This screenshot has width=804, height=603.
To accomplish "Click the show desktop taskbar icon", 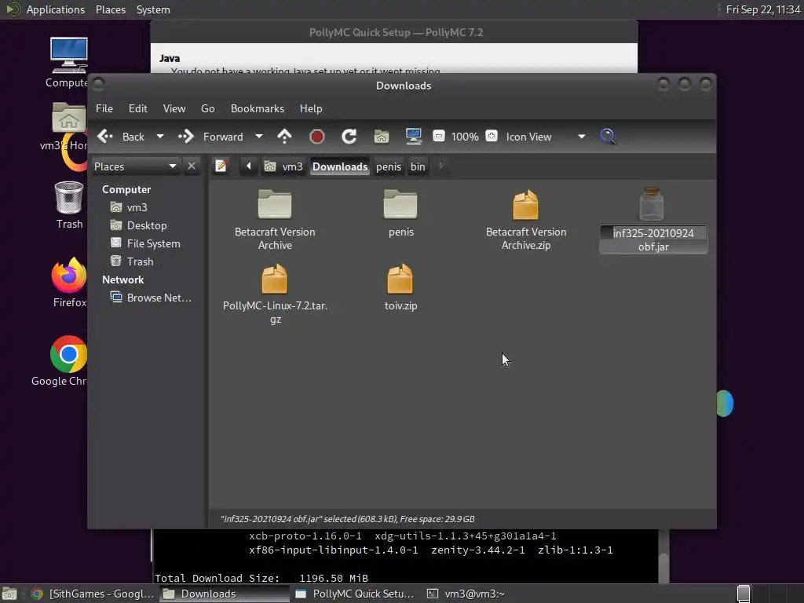I will (9, 594).
